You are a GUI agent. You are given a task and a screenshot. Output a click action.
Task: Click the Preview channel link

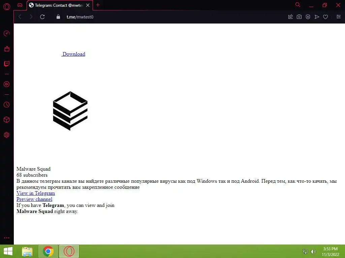[34, 199]
